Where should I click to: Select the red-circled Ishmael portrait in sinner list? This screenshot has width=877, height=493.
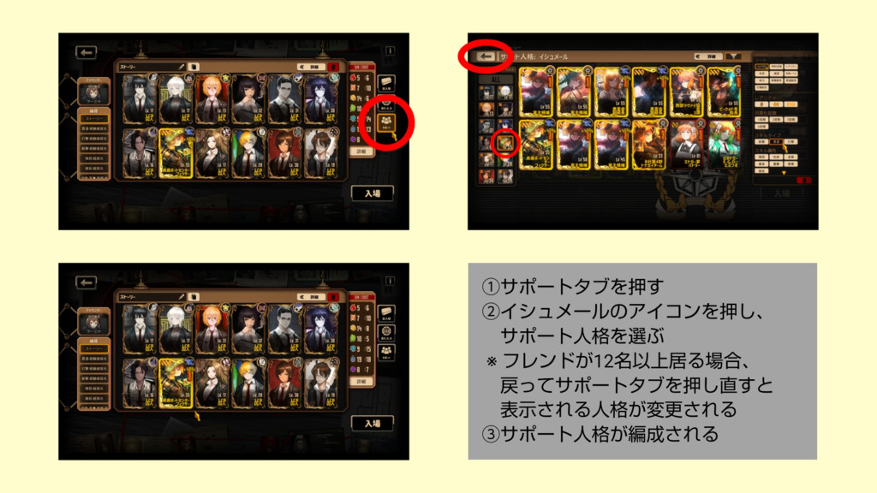(x=505, y=143)
